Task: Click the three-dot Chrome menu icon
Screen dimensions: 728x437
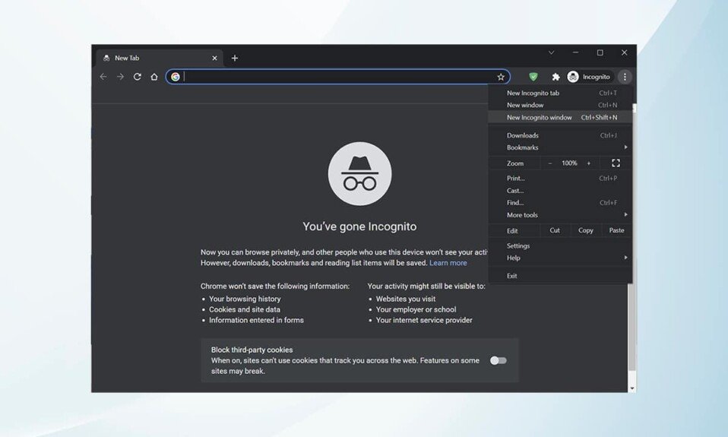Action: (x=624, y=77)
